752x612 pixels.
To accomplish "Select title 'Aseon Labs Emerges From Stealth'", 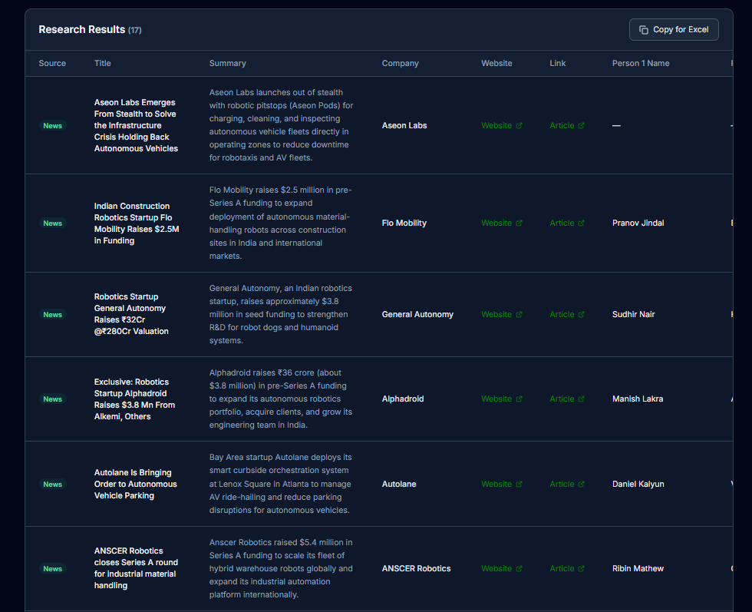I will pyautogui.click(x=137, y=126).
